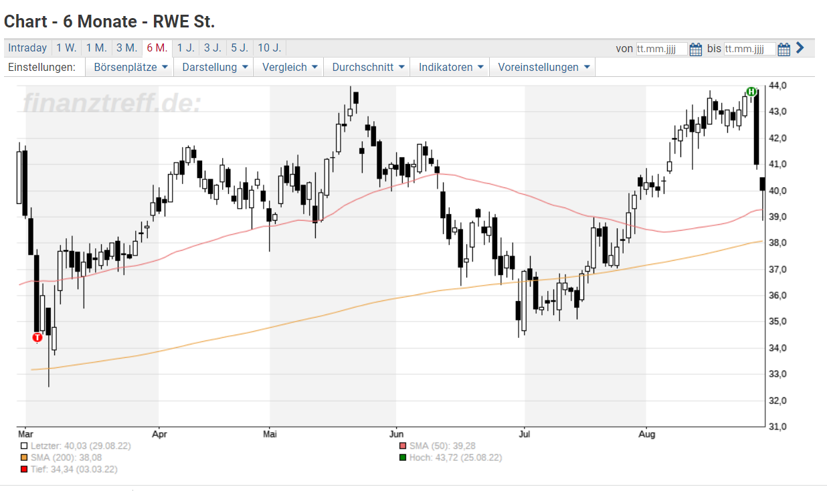Select the 10 J. time range
The image size is (827, 491).
coord(270,48)
